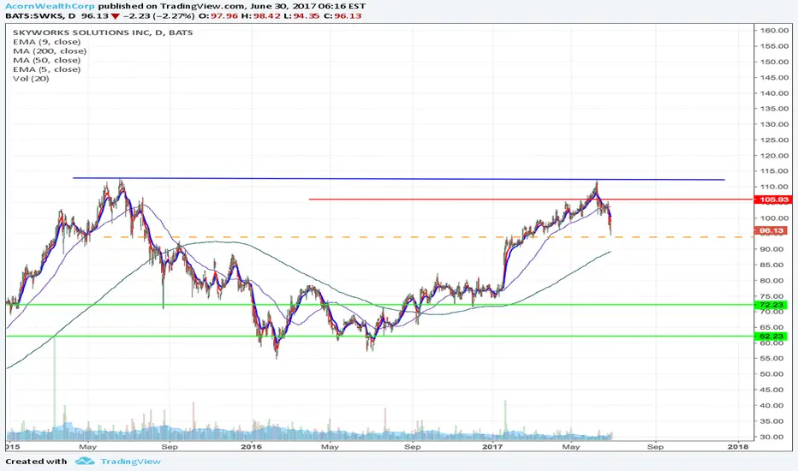Select the 96.13 current price label

771,230
